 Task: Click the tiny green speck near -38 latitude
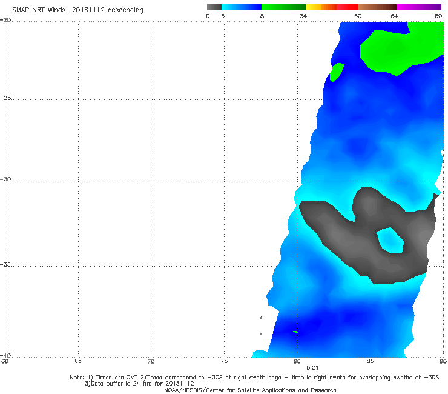pyautogui.click(x=295, y=332)
